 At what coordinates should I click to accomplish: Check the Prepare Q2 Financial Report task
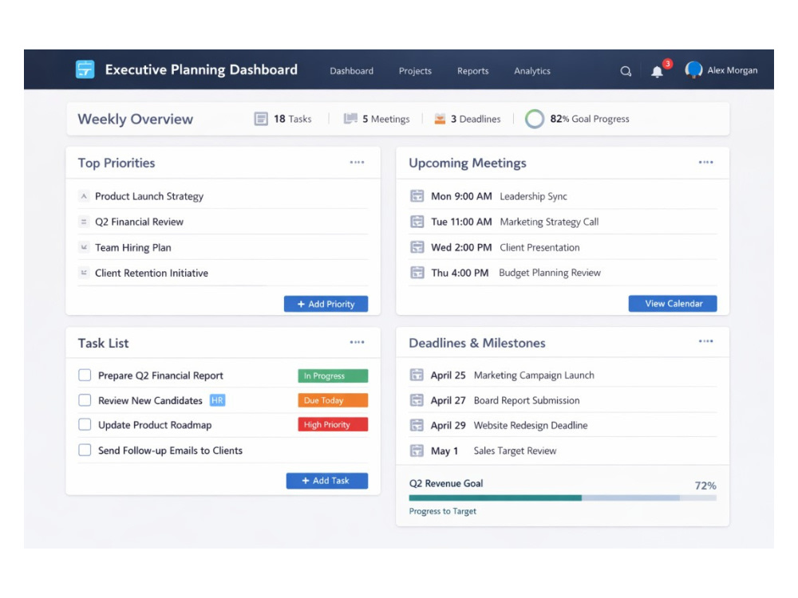pos(85,376)
